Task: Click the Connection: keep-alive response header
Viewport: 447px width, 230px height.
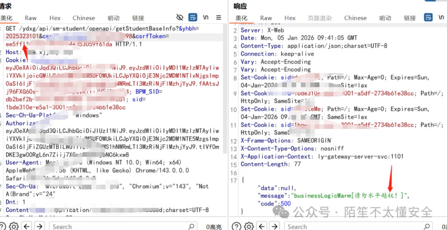Action: tap(277, 54)
